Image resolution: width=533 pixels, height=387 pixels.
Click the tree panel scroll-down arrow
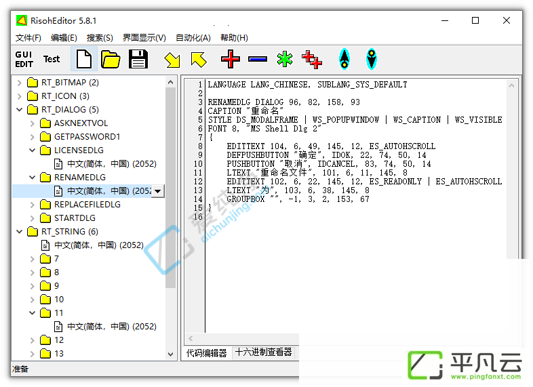click(171, 354)
